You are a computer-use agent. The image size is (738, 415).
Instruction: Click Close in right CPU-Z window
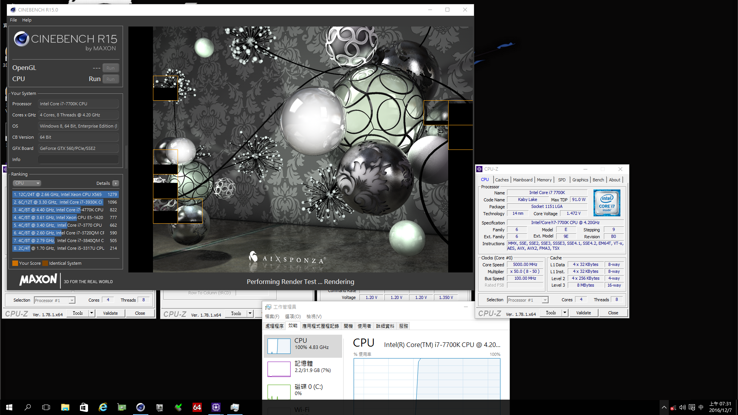point(613,313)
